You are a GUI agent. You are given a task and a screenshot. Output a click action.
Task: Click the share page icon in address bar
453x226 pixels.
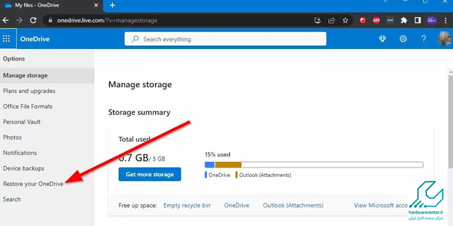point(331,20)
